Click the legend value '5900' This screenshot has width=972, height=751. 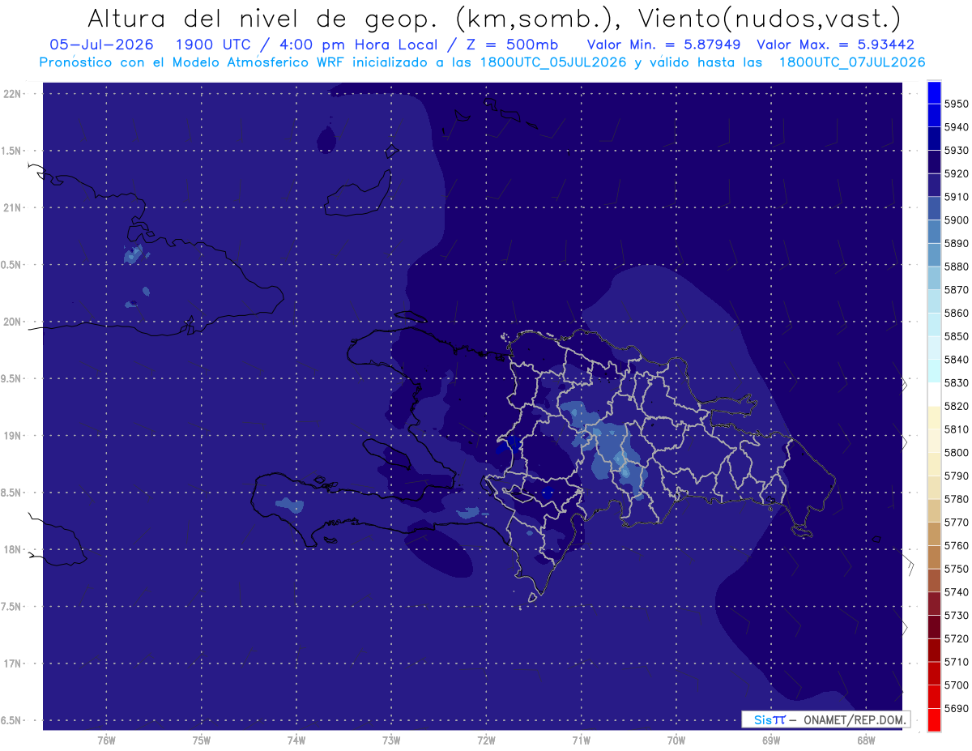point(956,220)
